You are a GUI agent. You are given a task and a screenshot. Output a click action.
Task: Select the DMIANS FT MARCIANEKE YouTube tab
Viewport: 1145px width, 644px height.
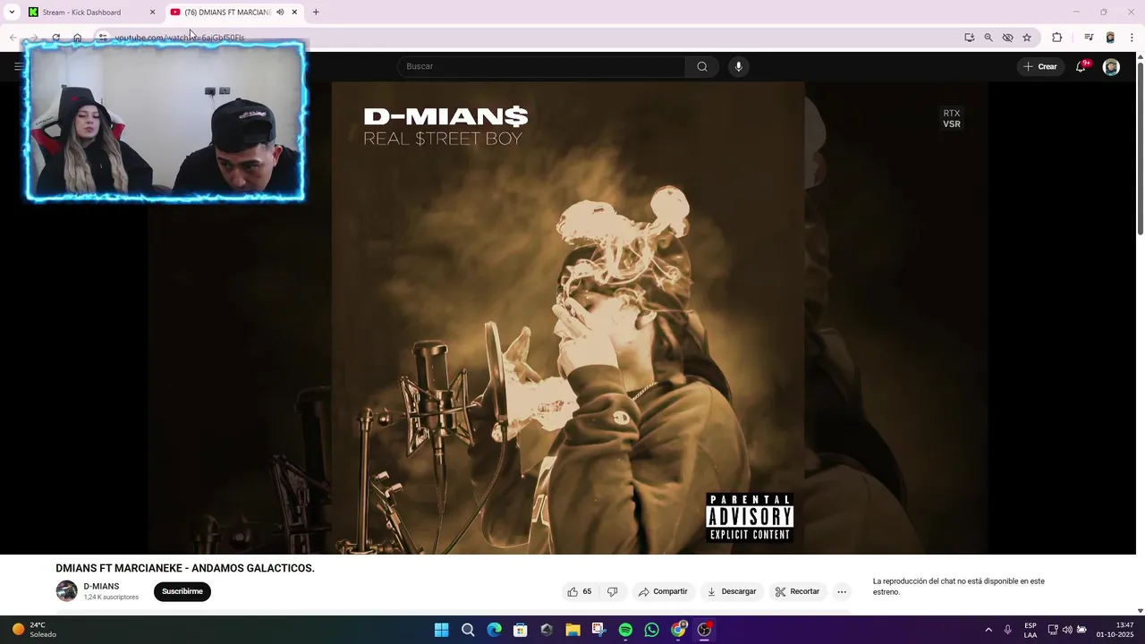[x=227, y=13]
